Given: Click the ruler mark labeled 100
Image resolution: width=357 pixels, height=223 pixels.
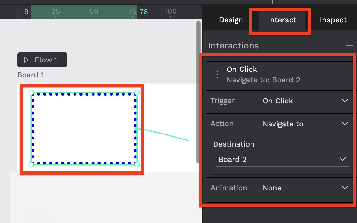Looking at the screenshot, I should pos(170,11).
